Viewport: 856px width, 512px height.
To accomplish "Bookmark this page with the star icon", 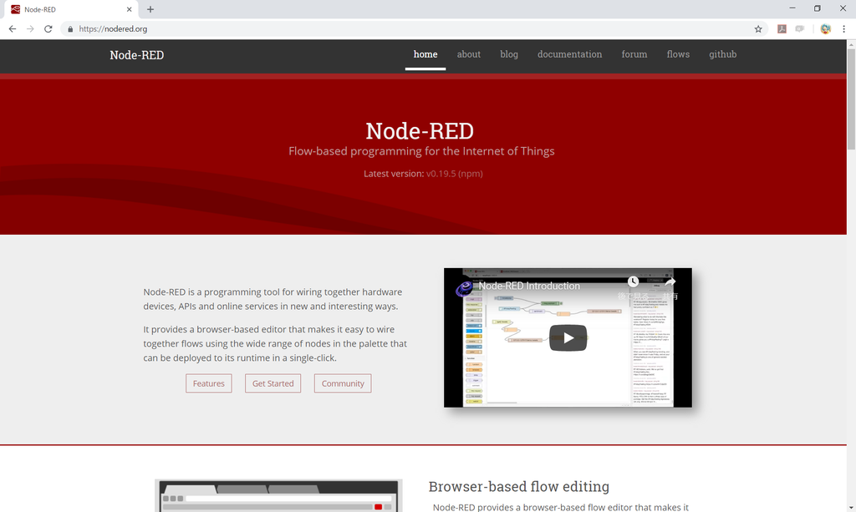I will click(758, 29).
